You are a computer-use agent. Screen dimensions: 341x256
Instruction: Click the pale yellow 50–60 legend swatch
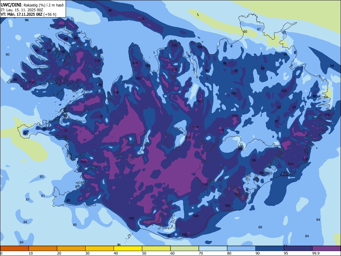pyautogui.click(x=156, y=248)
